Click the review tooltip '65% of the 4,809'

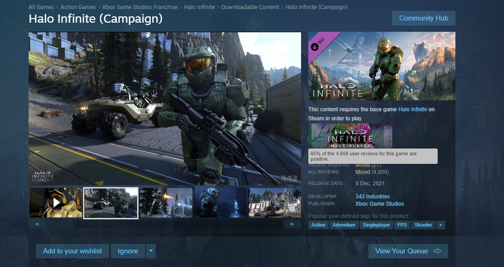[x=373, y=156]
